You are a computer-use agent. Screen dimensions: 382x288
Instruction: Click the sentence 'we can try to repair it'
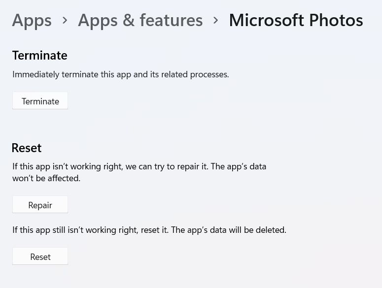pyautogui.click(x=167, y=166)
